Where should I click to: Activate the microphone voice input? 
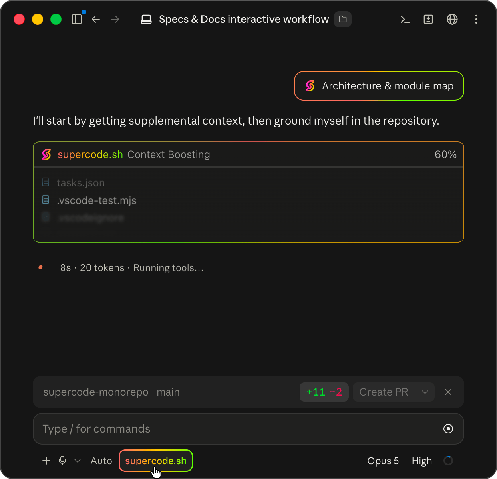(62, 461)
